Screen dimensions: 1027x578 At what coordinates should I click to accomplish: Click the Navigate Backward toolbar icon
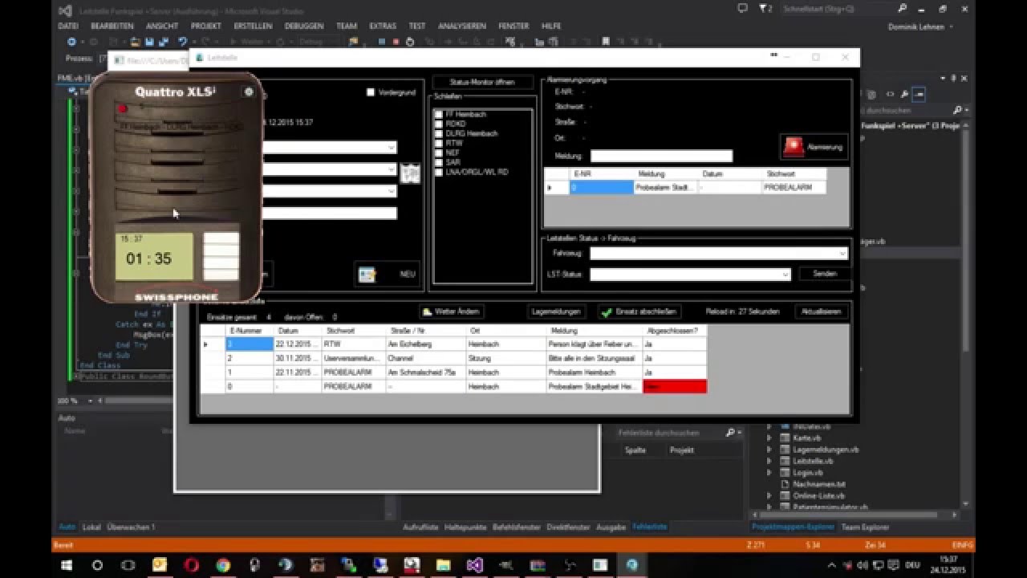(x=71, y=42)
